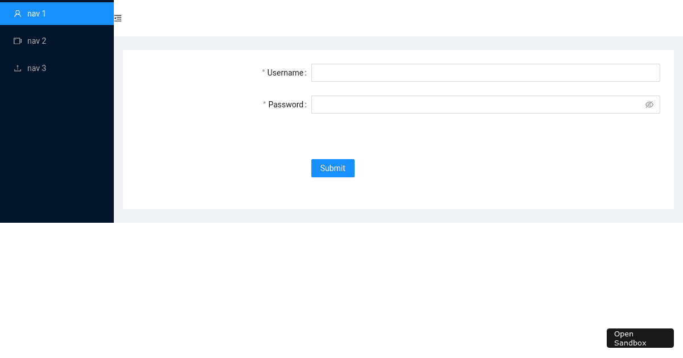Click the Username field label

(285, 73)
